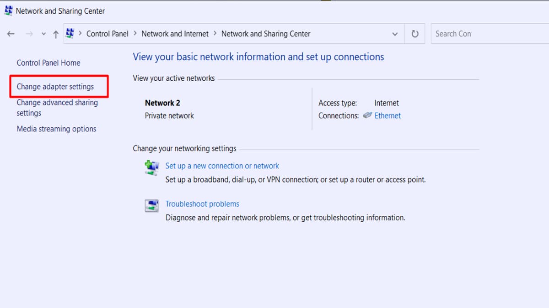Open the Ethernet connection status link
The height and width of the screenshot is (308, 549).
[388, 115]
